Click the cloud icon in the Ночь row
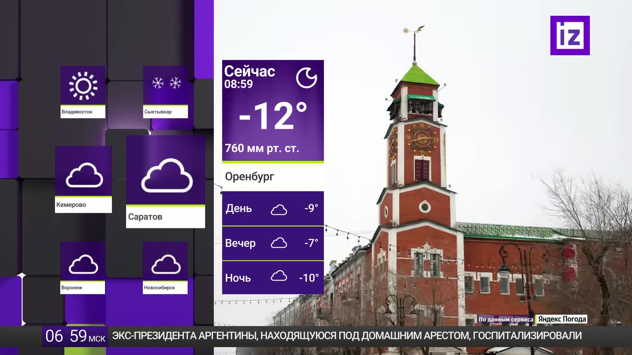This screenshot has height=355, width=632. [279, 276]
